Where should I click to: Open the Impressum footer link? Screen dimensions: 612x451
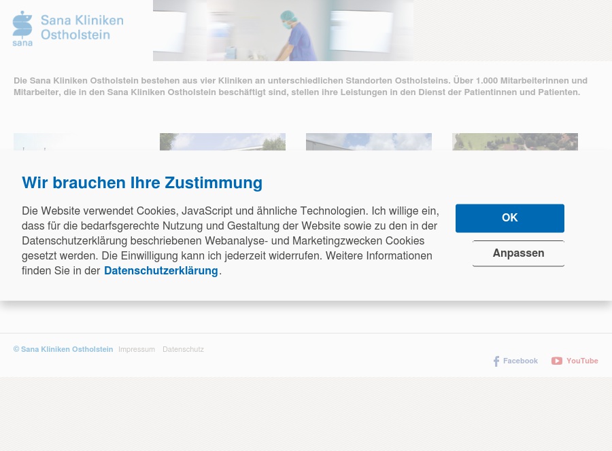pyautogui.click(x=137, y=350)
